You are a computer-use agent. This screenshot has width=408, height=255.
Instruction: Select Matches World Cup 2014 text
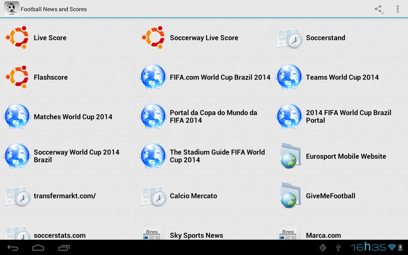pos(73,117)
